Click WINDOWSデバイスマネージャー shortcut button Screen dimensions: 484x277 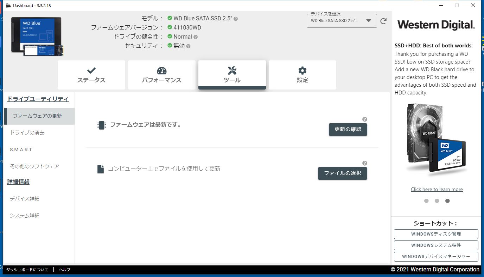[436, 257]
